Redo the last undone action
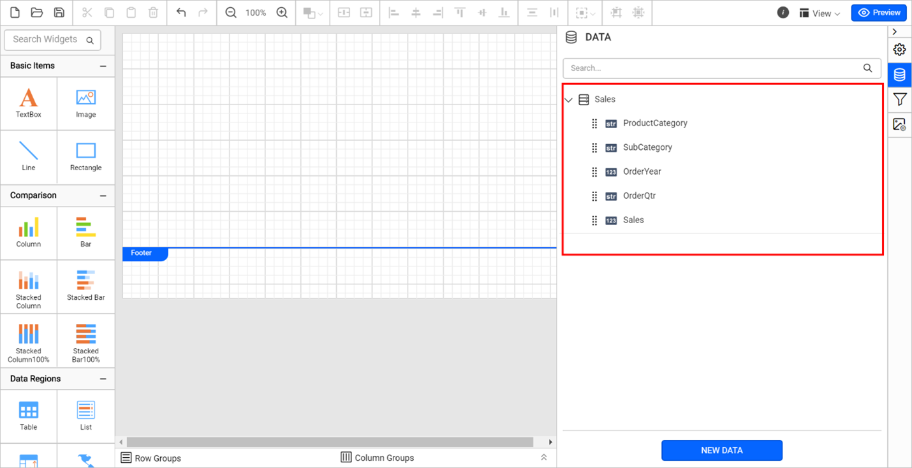912x468 pixels. coord(203,13)
